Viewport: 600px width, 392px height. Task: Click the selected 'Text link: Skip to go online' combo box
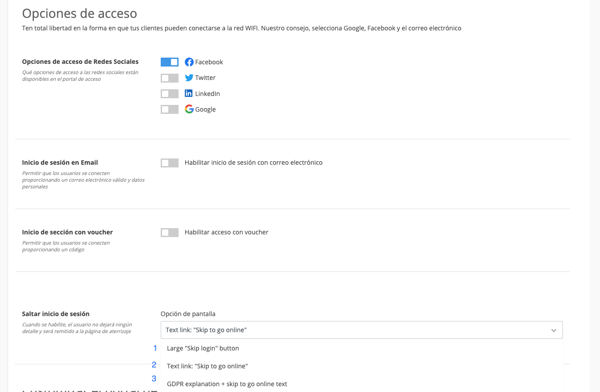click(x=362, y=330)
